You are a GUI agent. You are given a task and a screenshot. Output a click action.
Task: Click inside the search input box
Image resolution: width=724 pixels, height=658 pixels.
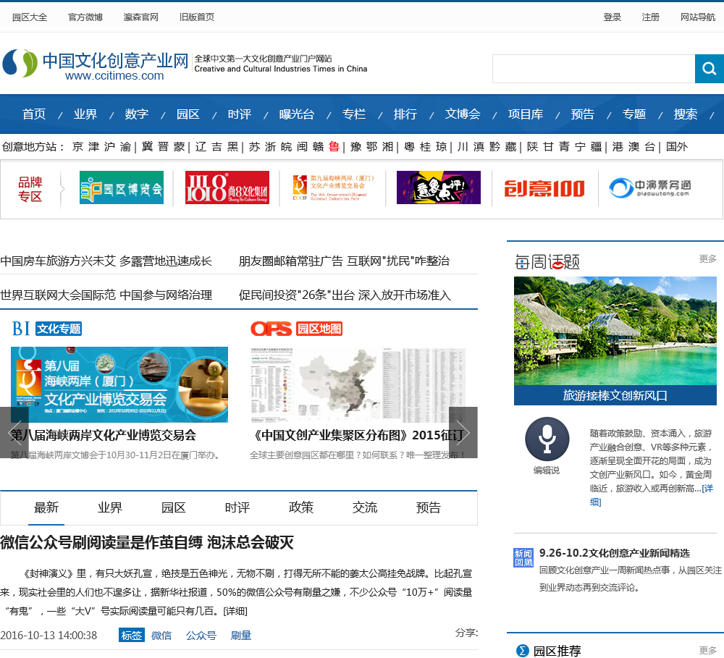(594, 69)
